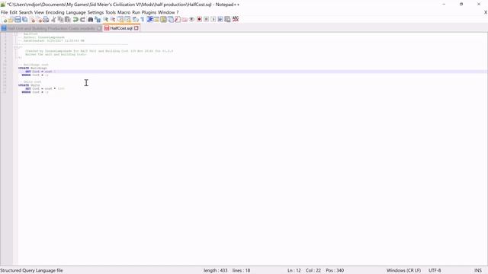The height and width of the screenshot is (274, 488).
Task: Click the Redo arrow icon
Action: coord(83,19)
